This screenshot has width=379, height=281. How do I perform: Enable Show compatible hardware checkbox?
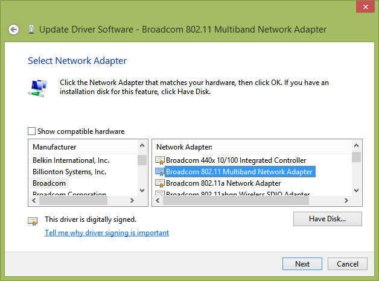pyautogui.click(x=31, y=131)
